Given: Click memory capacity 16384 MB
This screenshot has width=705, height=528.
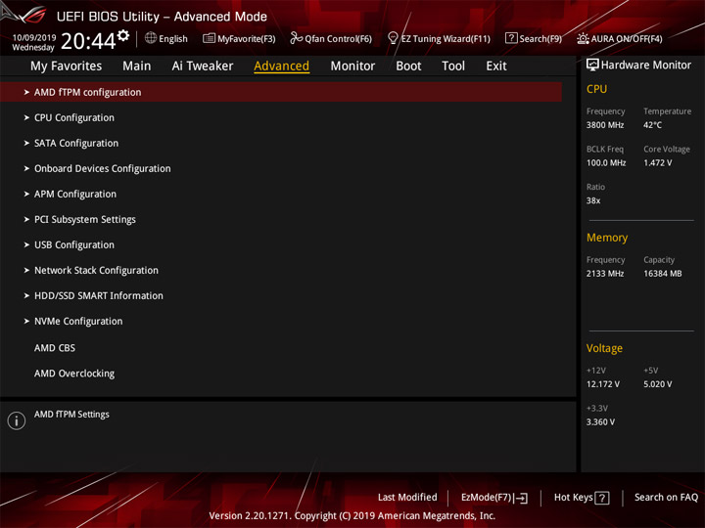Looking at the screenshot, I should [663, 274].
